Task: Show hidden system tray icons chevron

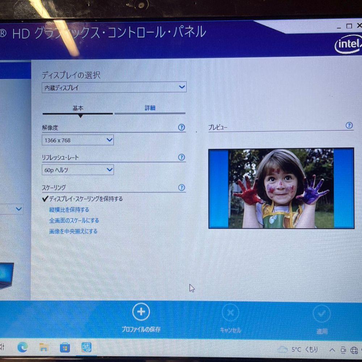Action: 332,350
